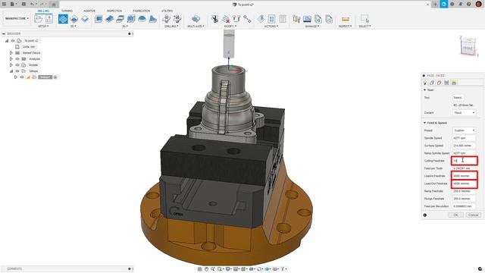The image size is (485, 273).
Task: Select the 2D Face operation icon
Action: pyautogui.click(x=63, y=19)
